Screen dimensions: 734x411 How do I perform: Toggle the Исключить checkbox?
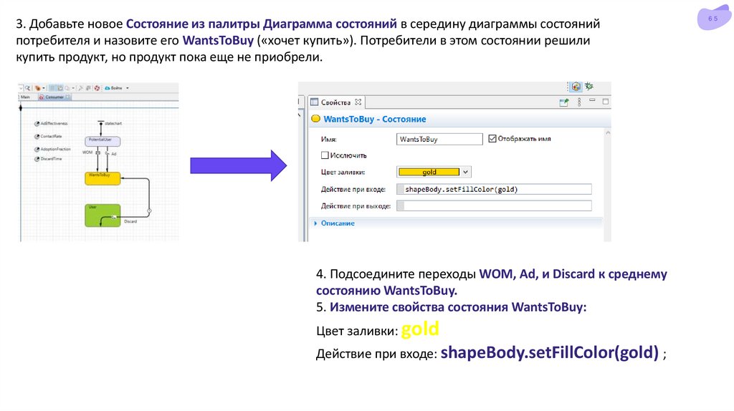click(325, 155)
